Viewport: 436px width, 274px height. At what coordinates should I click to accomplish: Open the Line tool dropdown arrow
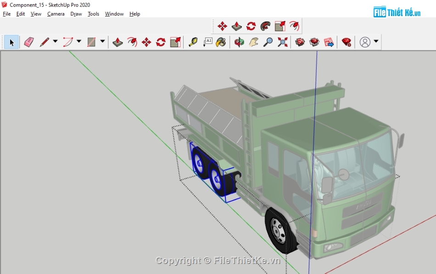click(x=55, y=41)
